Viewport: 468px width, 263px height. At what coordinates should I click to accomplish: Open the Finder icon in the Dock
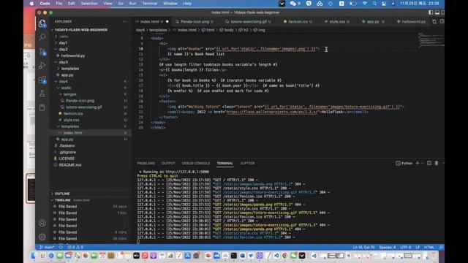click(34, 256)
